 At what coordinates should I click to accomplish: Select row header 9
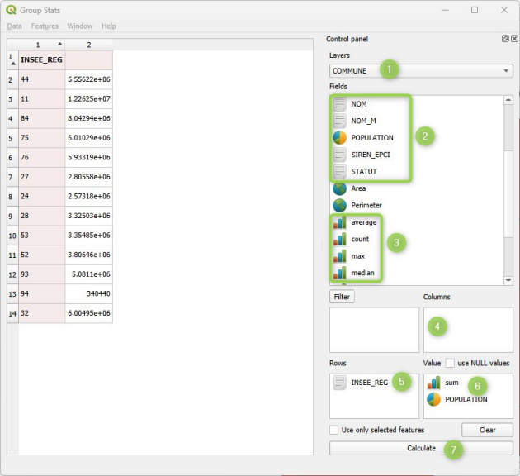pos(12,216)
